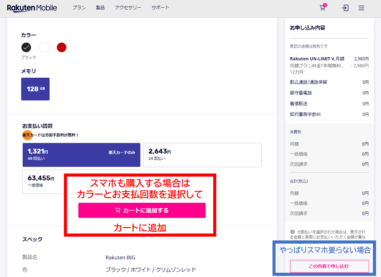Open the shopping cart icon
Screen dimensions: 381x277
pos(323,8)
